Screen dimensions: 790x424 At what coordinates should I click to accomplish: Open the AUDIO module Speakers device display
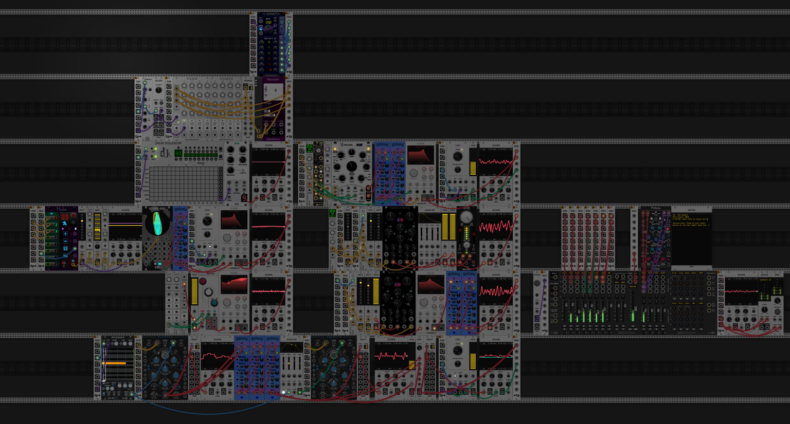(x=765, y=280)
